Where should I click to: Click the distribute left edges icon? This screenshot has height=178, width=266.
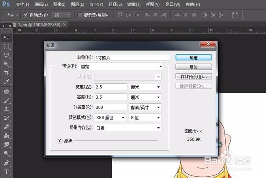click(x=205, y=15)
